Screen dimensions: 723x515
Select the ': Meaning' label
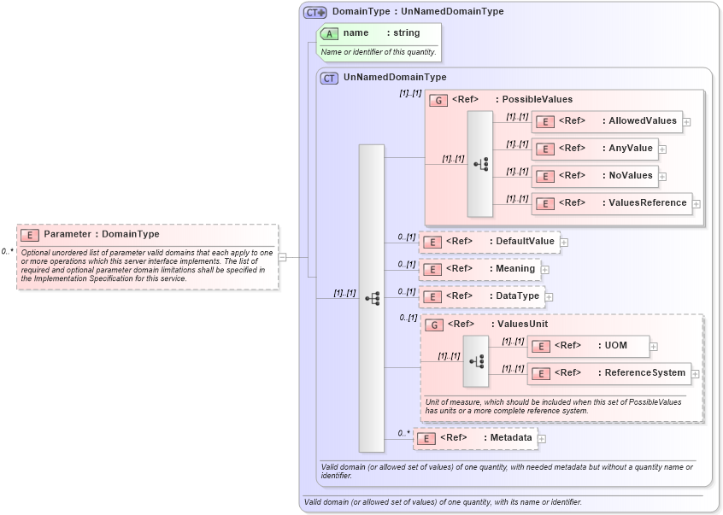pyautogui.click(x=512, y=268)
